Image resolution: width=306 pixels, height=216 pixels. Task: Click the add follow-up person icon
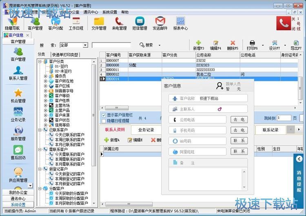click(220, 86)
